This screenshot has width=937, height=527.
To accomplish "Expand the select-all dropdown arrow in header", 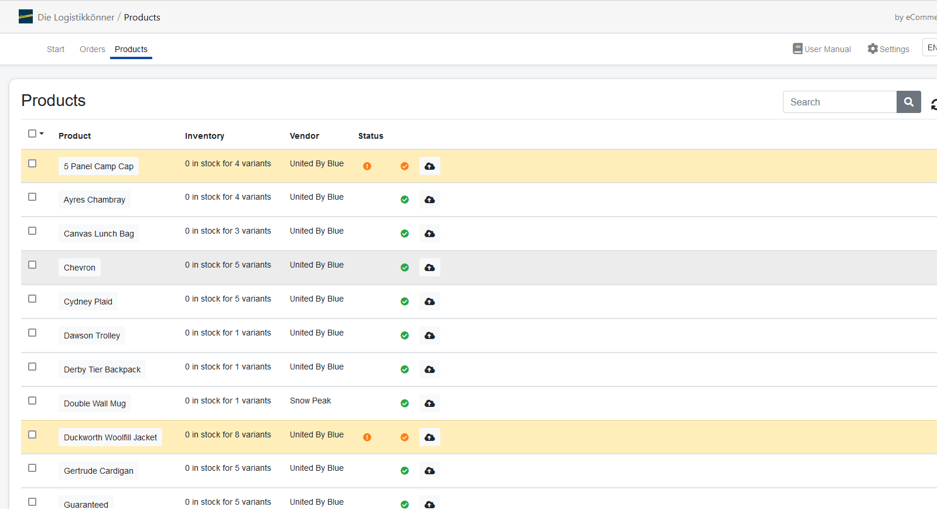I will 42,134.
